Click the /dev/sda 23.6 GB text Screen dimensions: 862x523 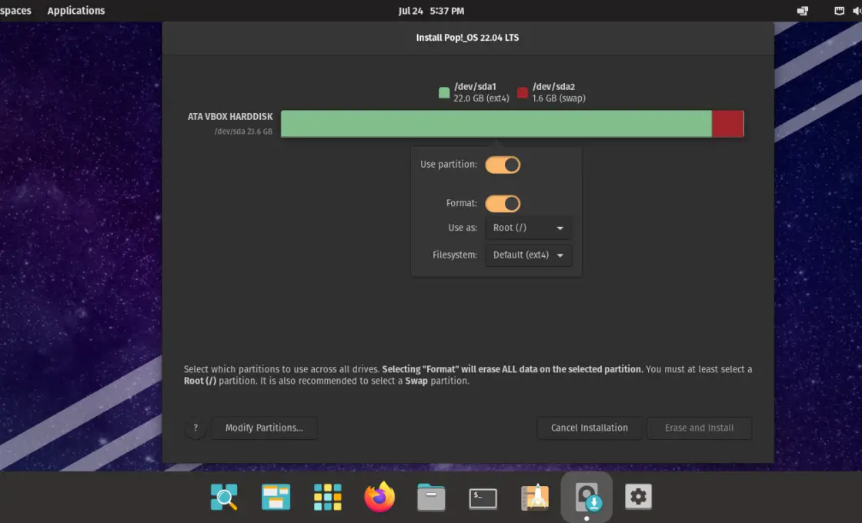pyautogui.click(x=243, y=132)
